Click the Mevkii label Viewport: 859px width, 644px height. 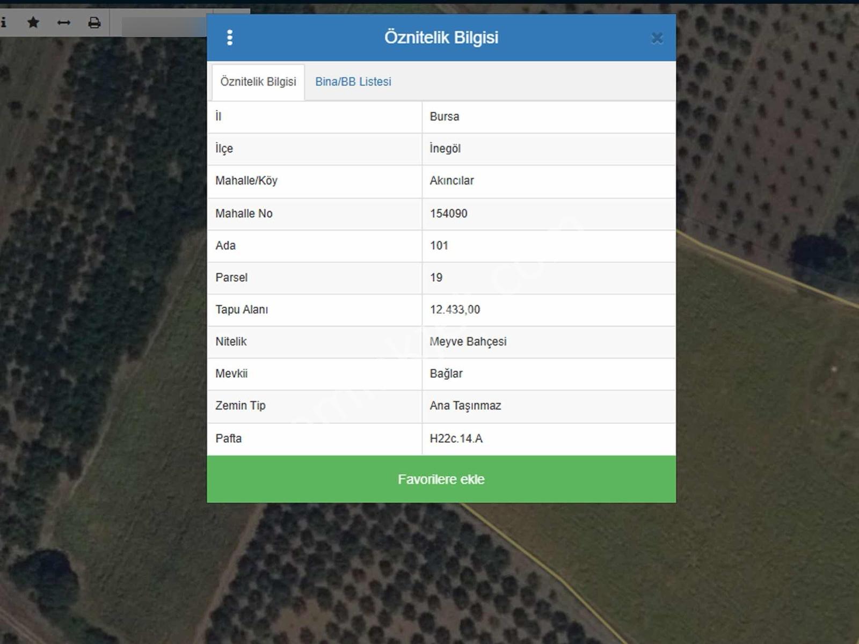(x=231, y=374)
